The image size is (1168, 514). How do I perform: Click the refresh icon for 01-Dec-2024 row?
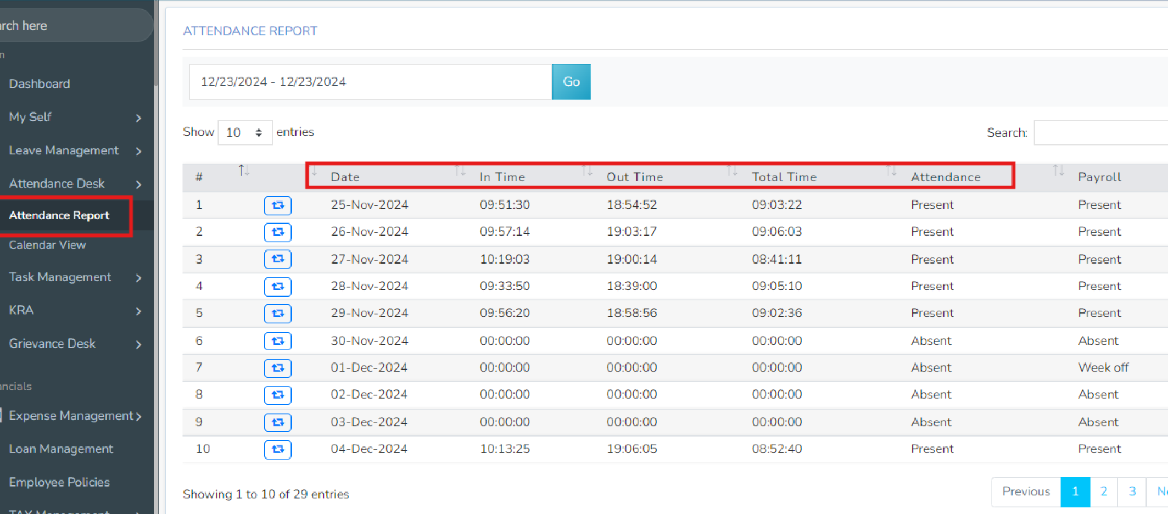click(277, 368)
